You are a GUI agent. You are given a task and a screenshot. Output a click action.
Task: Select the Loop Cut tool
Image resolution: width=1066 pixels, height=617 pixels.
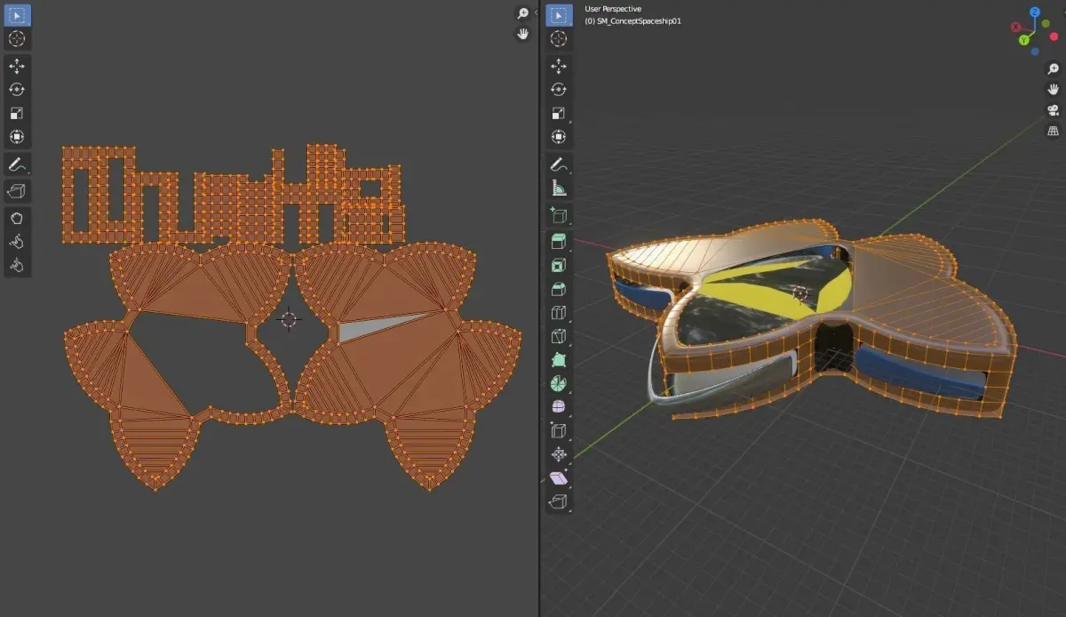tap(559, 313)
